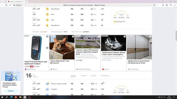177x99 pixels.
Task: Click the extension icon next to the shield
Action: click(x=167, y=5)
